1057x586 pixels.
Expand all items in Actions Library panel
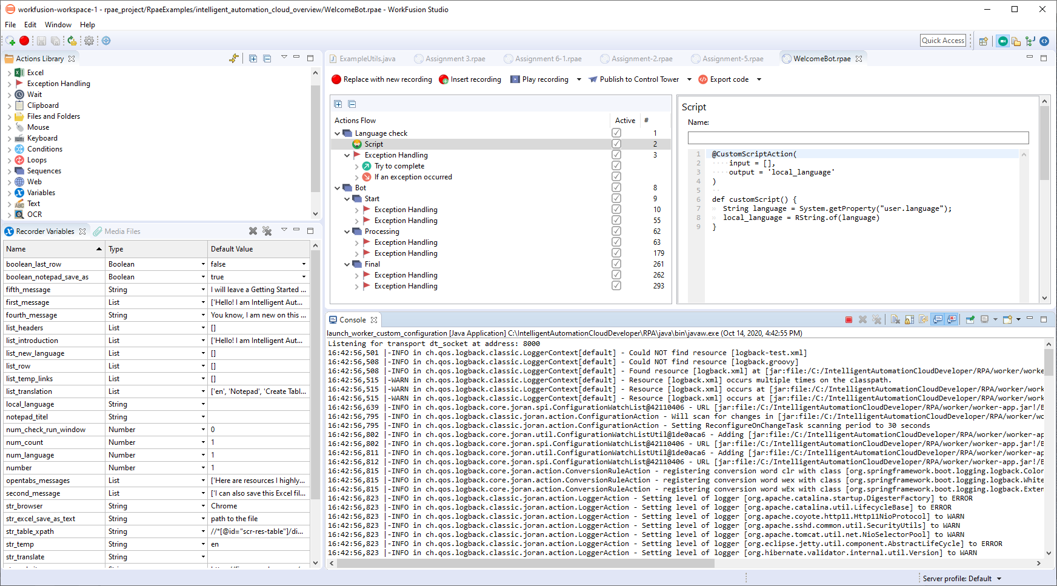coord(253,58)
